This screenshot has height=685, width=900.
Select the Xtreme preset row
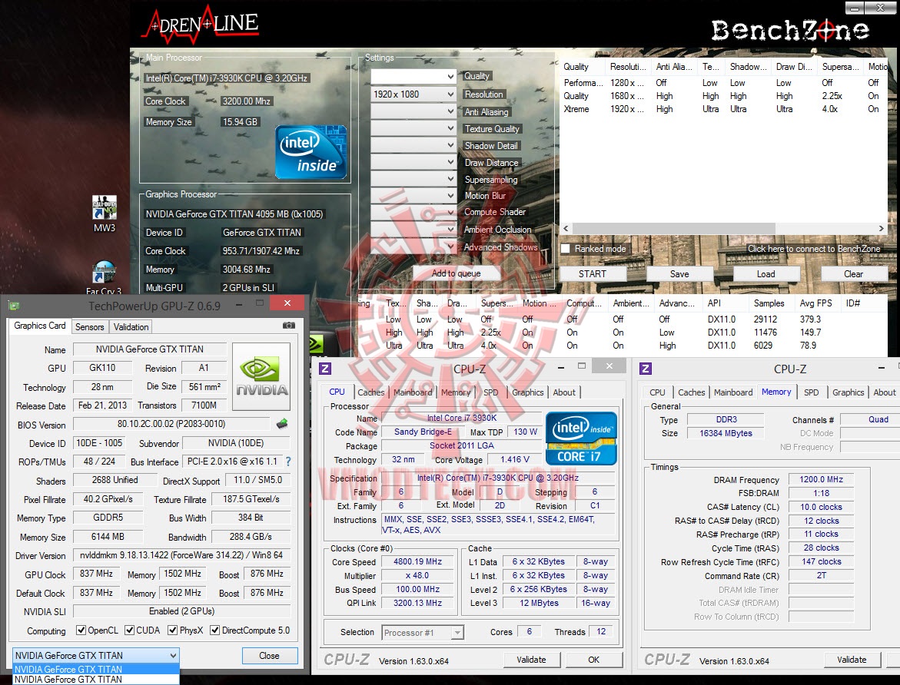723,109
